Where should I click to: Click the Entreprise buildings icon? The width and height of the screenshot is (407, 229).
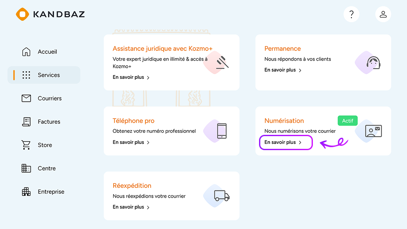(x=26, y=192)
